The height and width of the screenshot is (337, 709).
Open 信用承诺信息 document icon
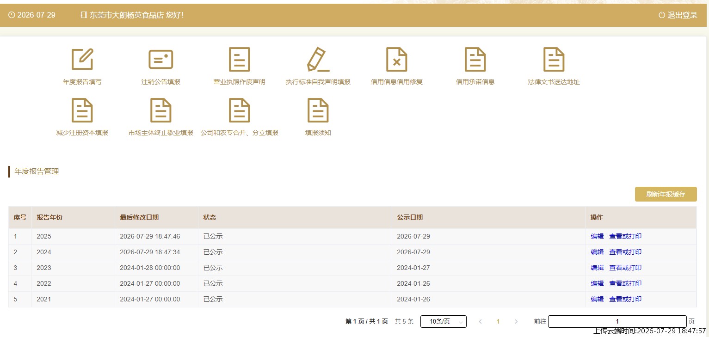click(475, 59)
